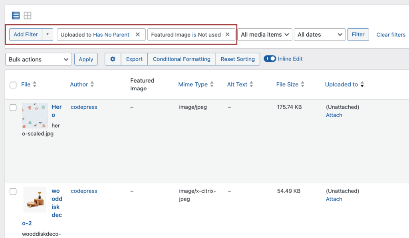Open the All media items dropdown

[x=265, y=35]
